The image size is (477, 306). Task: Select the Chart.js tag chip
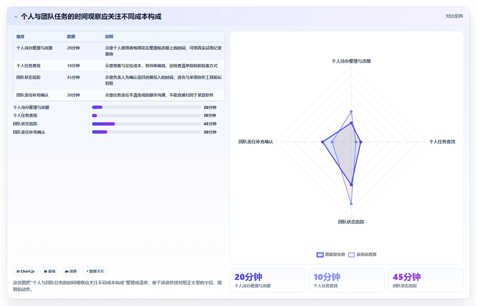coord(25,271)
